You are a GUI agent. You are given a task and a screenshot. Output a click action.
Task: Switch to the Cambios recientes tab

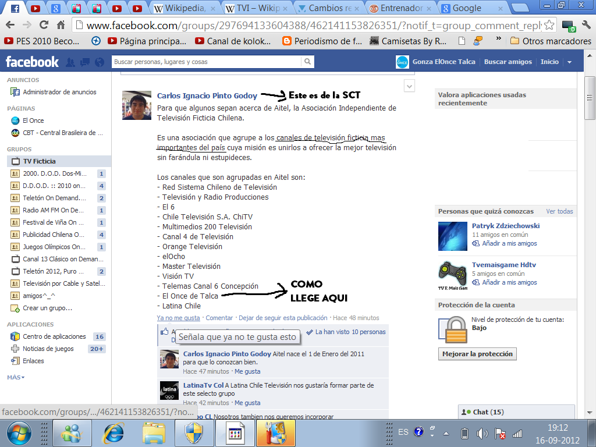[329, 8]
